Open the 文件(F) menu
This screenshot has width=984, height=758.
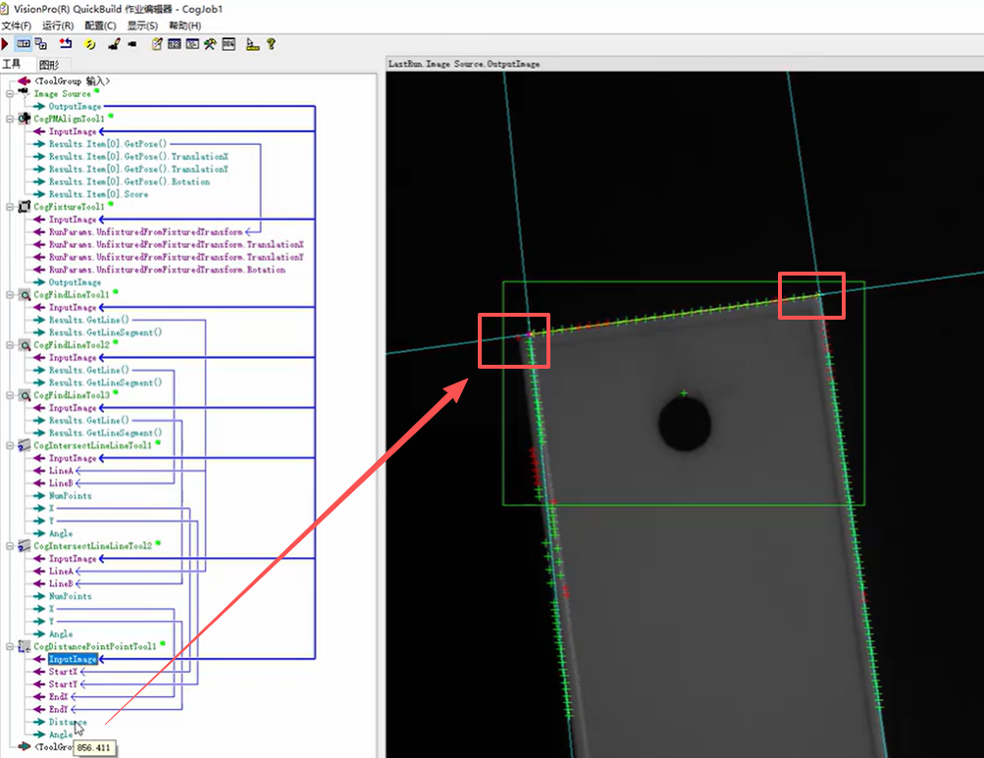click(x=17, y=25)
